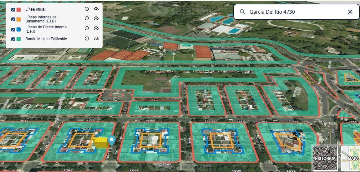
Task: Clear the search with the X icon
Action: [x=350, y=12]
